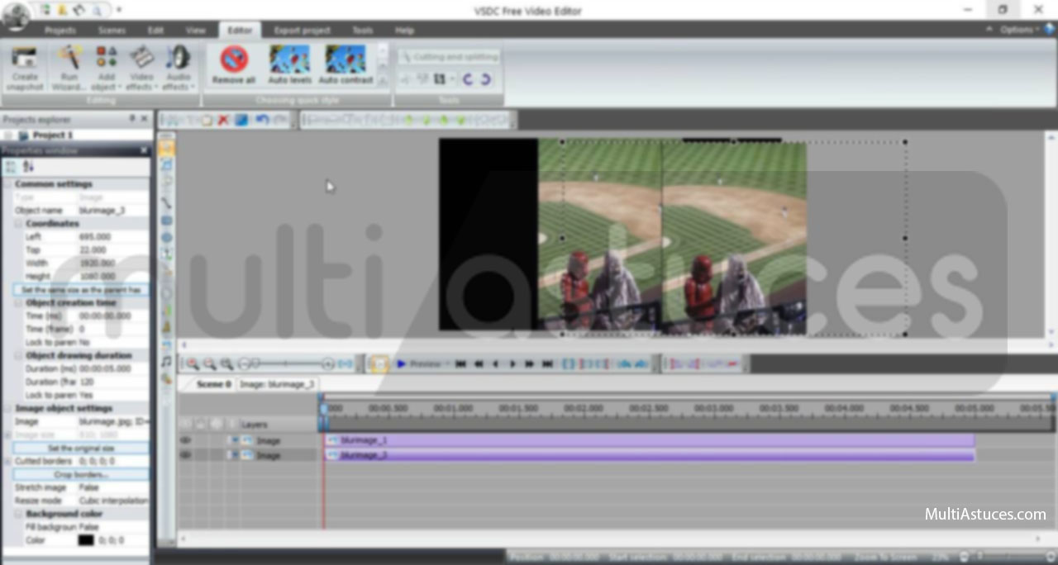1058x565 pixels.
Task: Select the blurimage_1 clip on timeline
Action: click(x=649, y=441)
